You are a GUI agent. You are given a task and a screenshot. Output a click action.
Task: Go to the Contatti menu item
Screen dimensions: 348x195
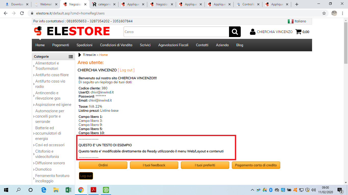click(x=202, y=45)
